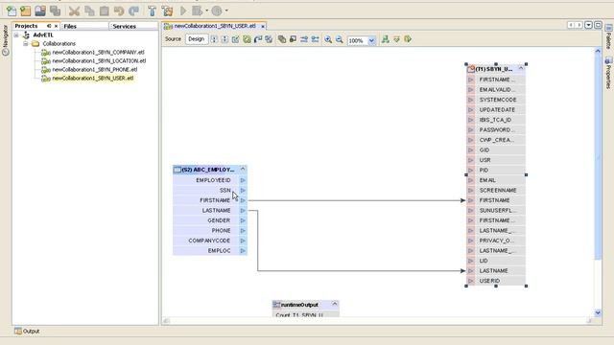The image size is (614, 345).
Task: Click the Run Project play icon
Action: (x=183, y=11)
